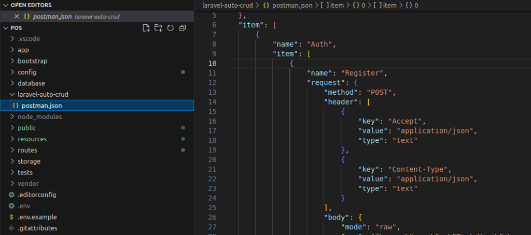Expand the routes folder
This screenshot has height=235, width=531.
[x=27, y=150]
